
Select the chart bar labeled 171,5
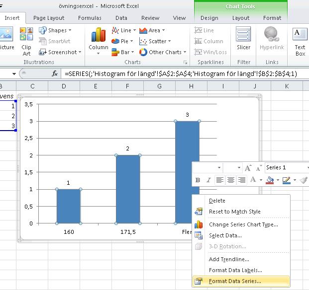pyautogui.click(x=128, y=189)
